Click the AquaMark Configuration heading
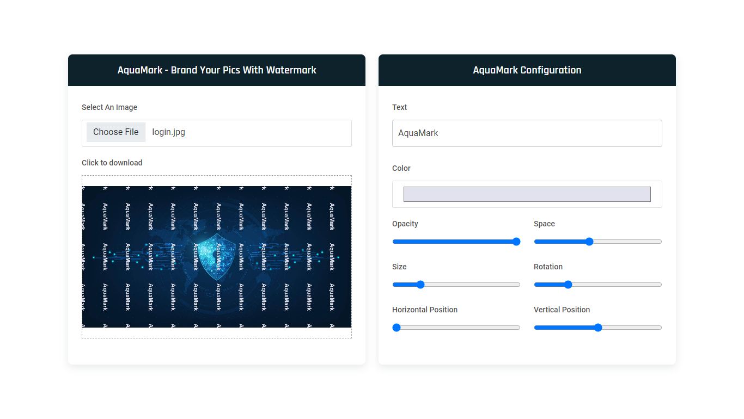Image resolution: width=744 pixels, height=419 pixels. [x=527, y=70]
